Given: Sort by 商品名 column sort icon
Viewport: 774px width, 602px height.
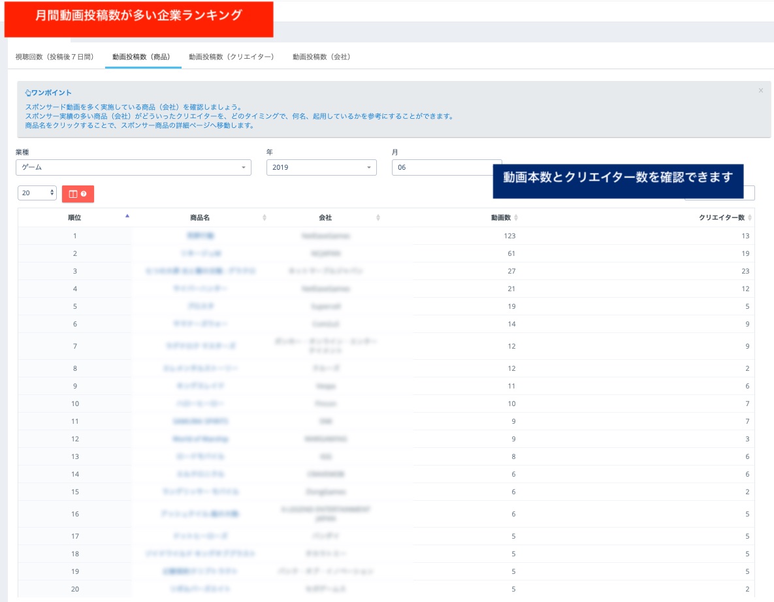Looking at the screenshot, I should coord(265,217).
